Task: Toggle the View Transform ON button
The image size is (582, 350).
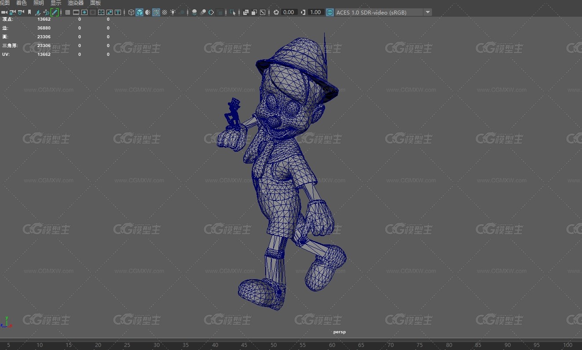Action: [330, 12]
